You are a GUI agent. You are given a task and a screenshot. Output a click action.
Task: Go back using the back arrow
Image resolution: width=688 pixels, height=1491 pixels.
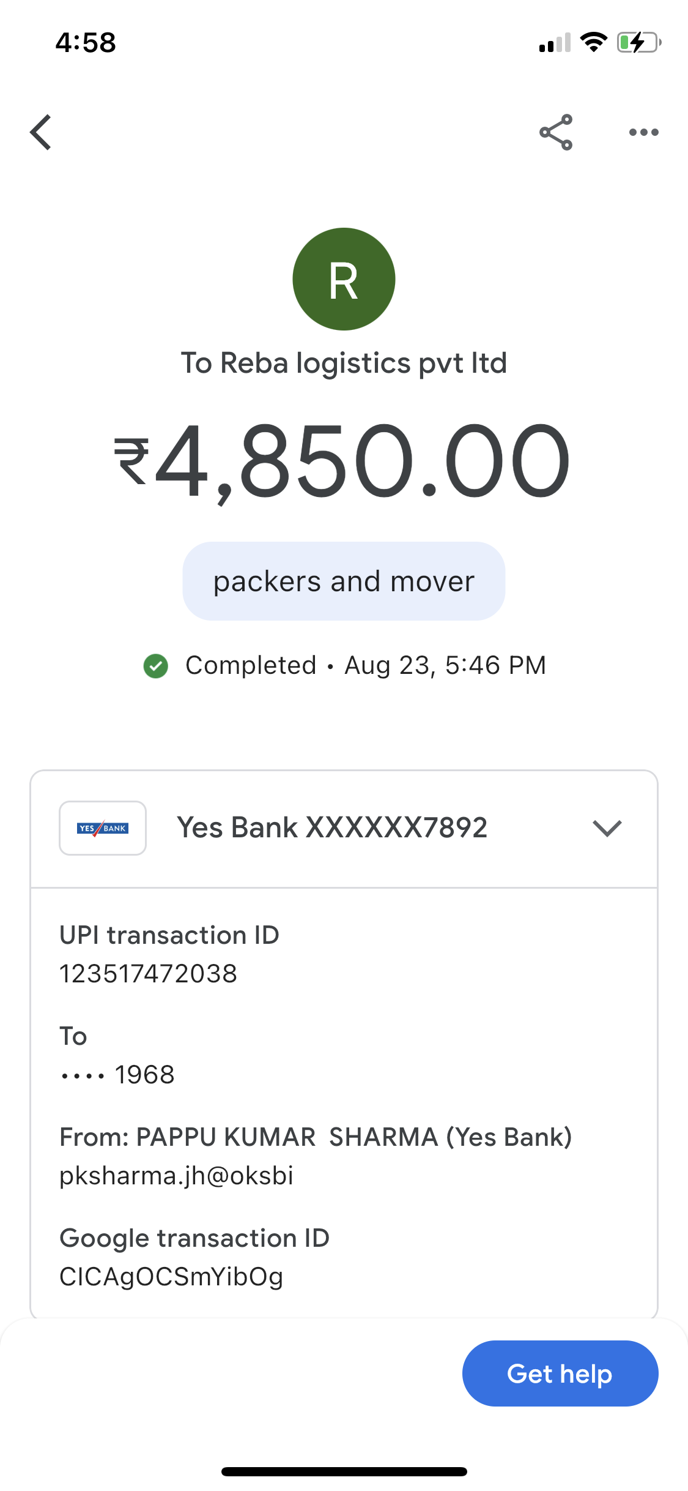[x=40, y=132]
